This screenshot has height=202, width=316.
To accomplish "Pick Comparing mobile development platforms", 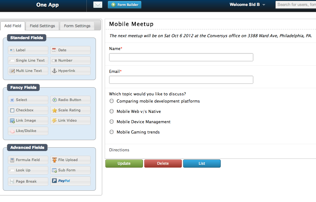I will point(111,101).
